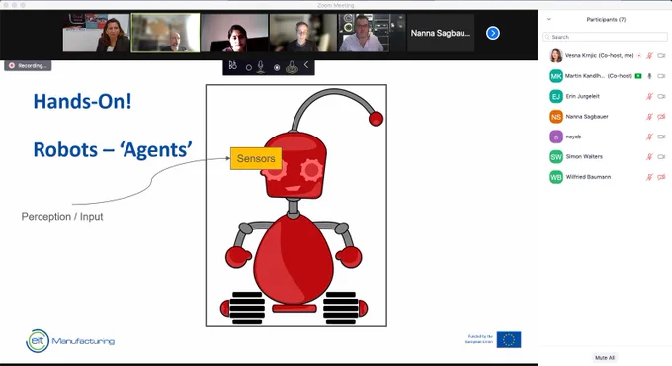Select the third video thumbnail
672x366 pixels.
coord(234,33)
